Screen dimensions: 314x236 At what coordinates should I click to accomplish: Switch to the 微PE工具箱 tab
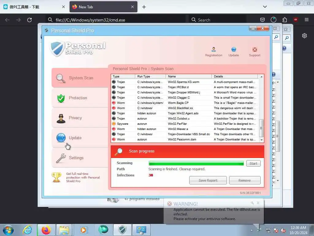34,7
